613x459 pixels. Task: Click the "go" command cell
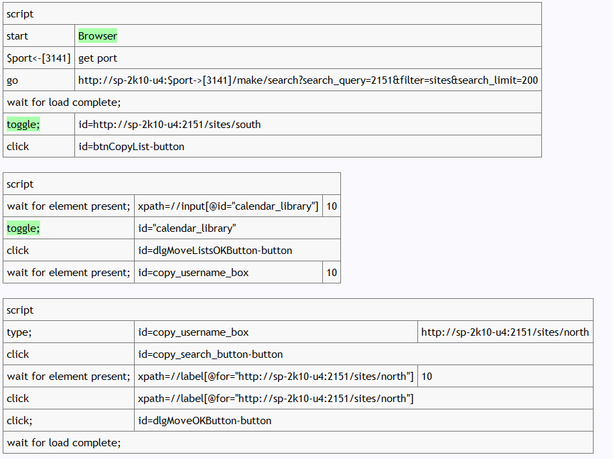tap(13, 80)
